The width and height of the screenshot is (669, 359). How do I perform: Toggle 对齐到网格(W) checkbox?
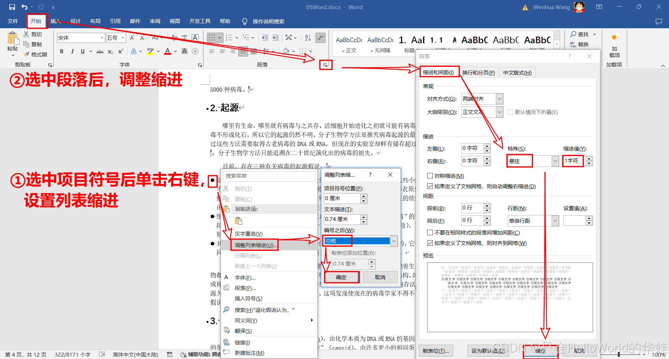coord(430,243)
